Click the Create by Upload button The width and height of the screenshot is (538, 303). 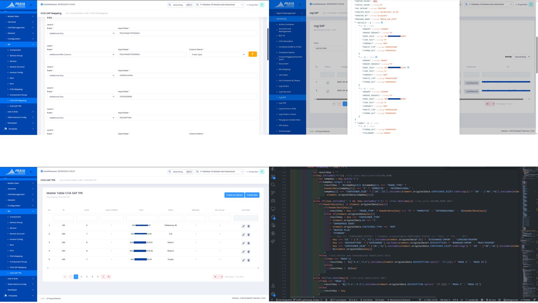click(x=234, y=195)
